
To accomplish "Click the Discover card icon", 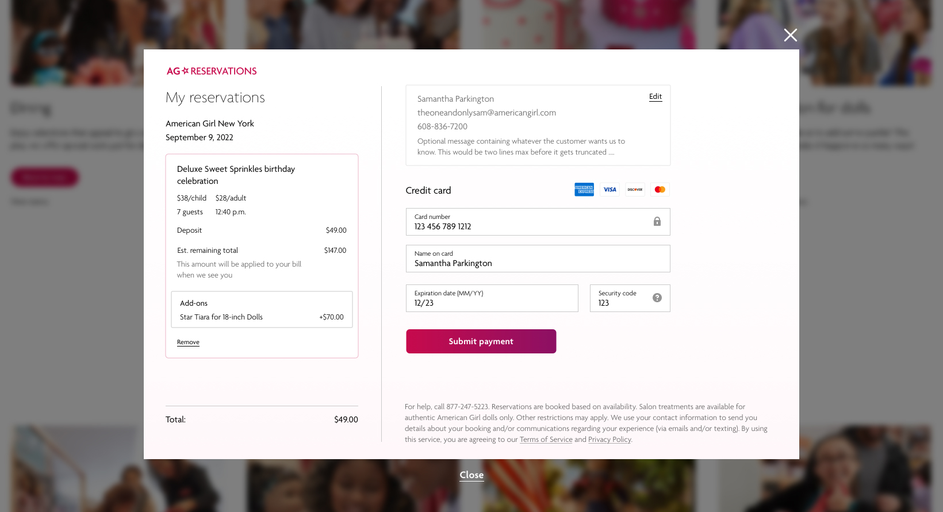I will 635,190.
